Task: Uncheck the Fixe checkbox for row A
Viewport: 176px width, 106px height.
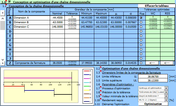Action: [x=141, y=18]
